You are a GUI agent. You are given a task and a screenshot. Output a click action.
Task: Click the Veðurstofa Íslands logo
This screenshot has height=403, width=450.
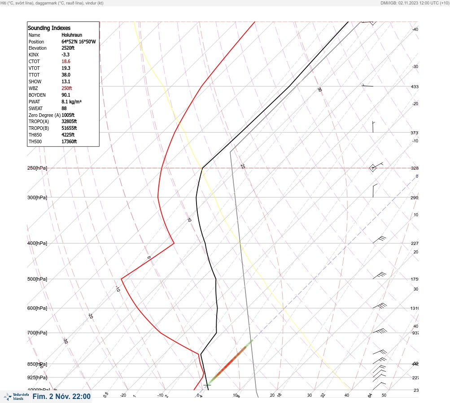(17, 397)
